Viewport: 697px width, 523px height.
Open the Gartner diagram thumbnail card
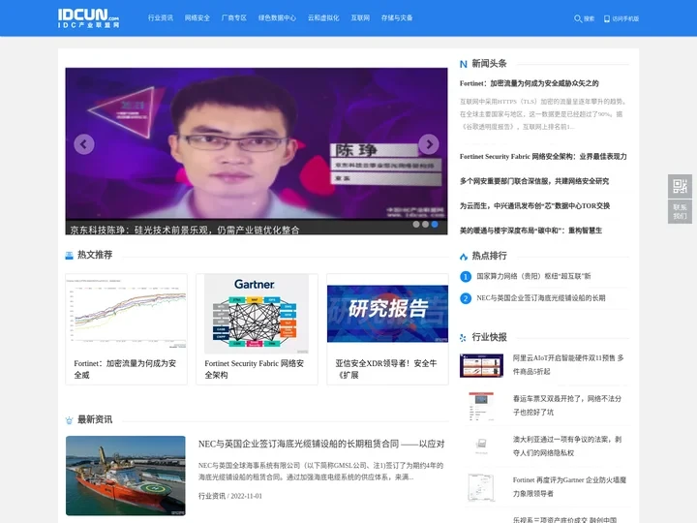(257, 314)
